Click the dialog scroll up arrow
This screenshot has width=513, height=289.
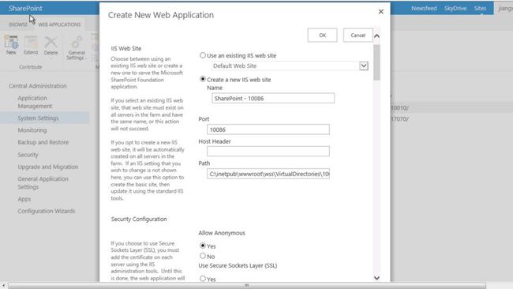(377, 36)
